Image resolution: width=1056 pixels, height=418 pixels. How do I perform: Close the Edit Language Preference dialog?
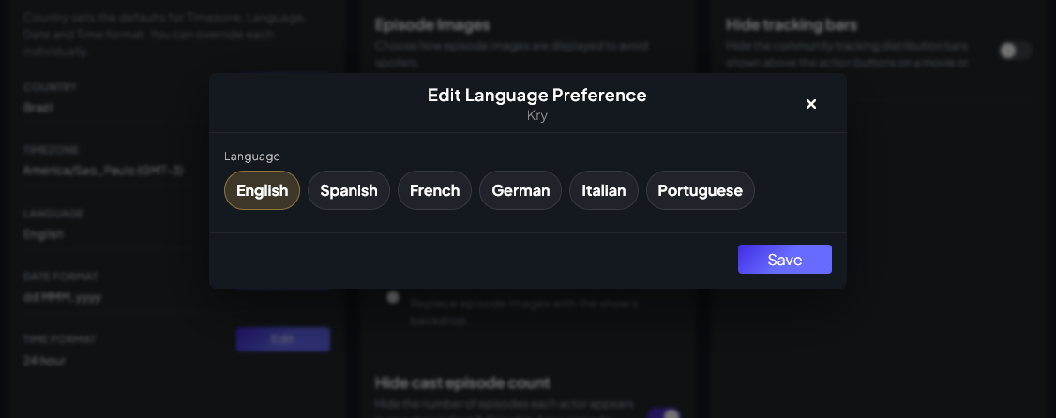pos(811,104)
